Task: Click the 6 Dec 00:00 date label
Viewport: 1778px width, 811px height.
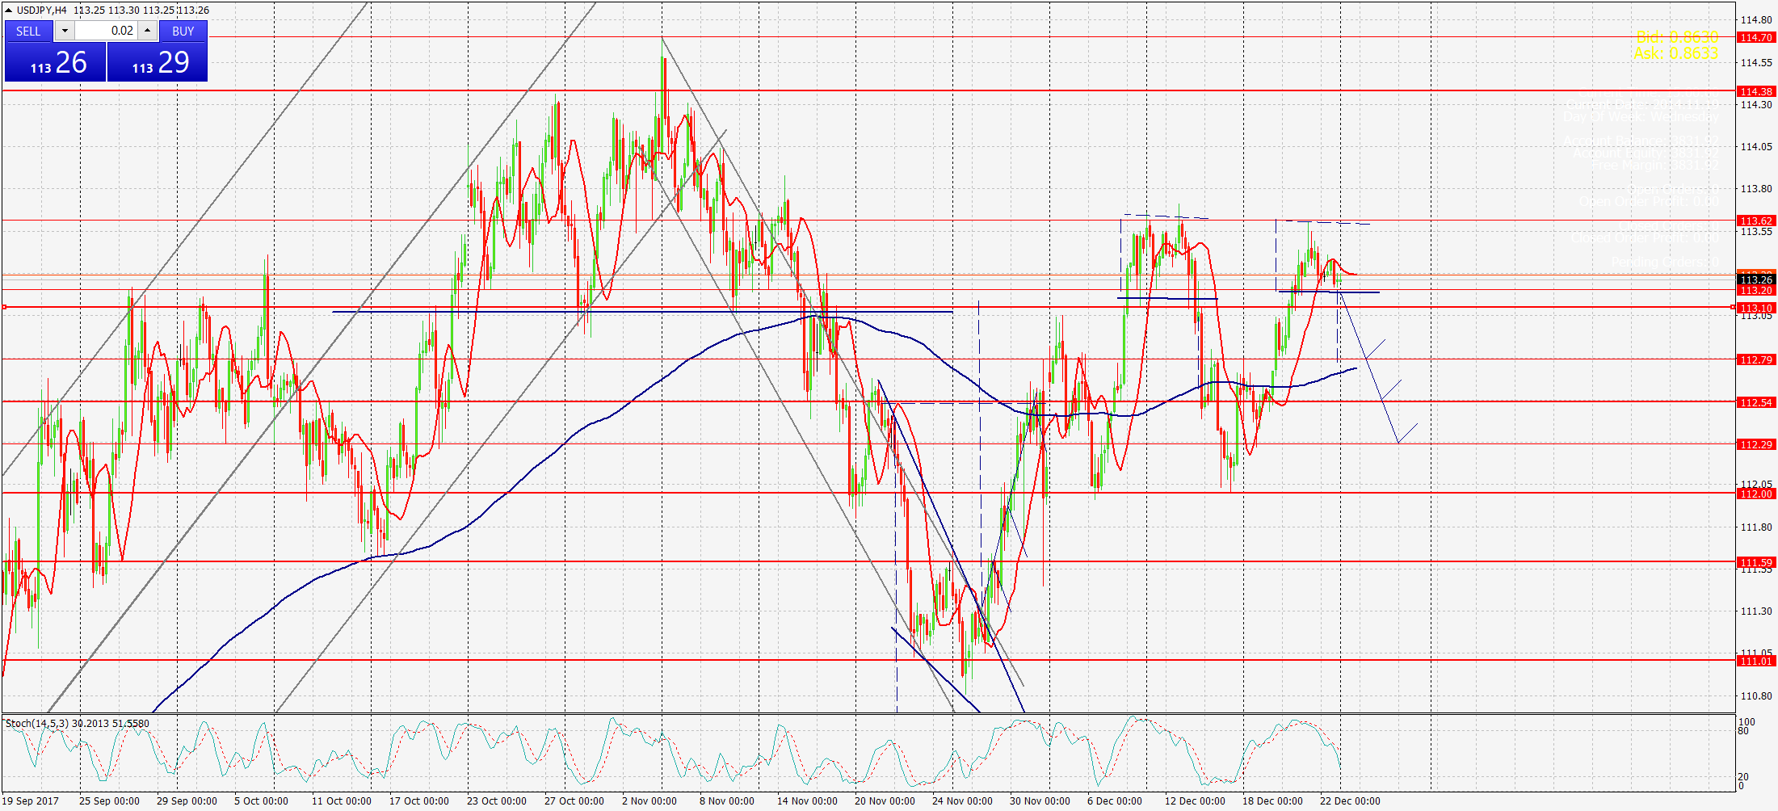Action: 1115,801
